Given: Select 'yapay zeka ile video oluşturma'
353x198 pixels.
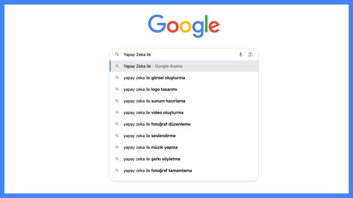Looking at the screenshot, I should [x=184, y=113].
